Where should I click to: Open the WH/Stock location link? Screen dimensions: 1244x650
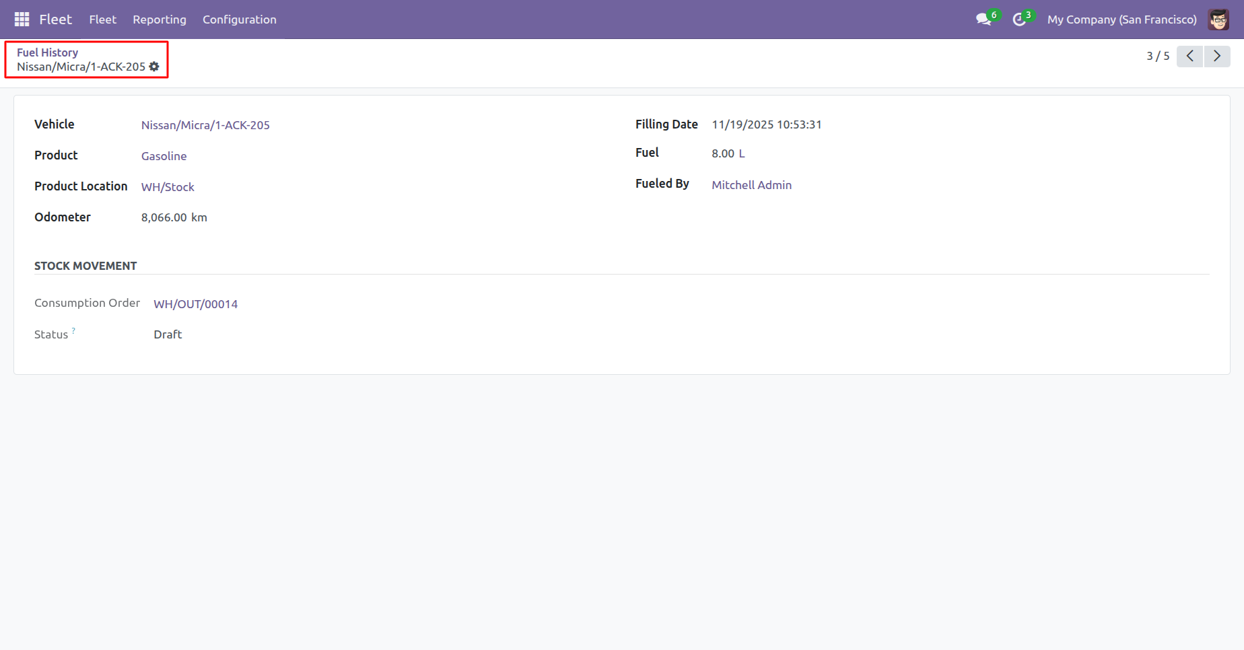click(168, 187)
